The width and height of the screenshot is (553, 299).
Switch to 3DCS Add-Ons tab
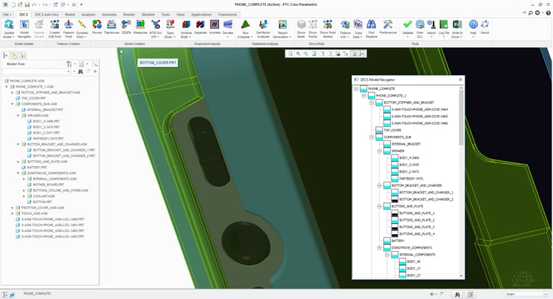pos(46,15)
